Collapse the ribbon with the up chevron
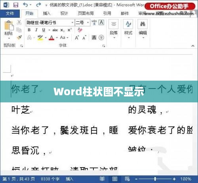198x183 pixels. point(193,46)
